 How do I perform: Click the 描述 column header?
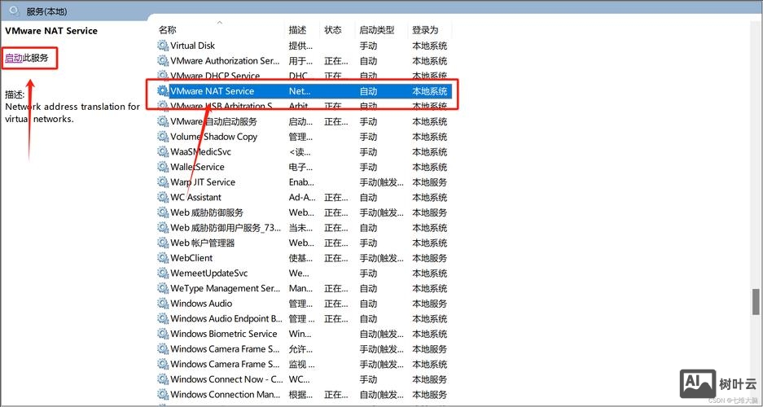(297, 30)
